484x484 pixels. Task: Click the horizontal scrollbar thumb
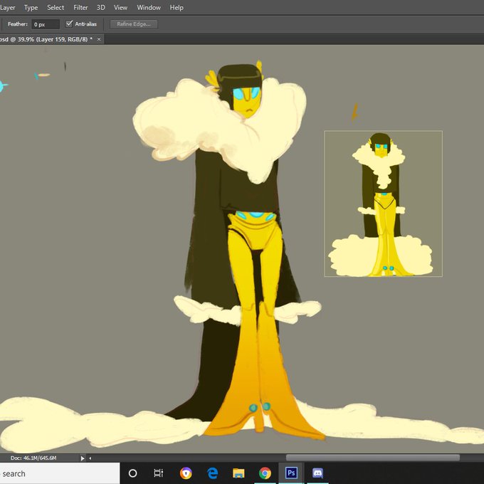coord(372,458)
